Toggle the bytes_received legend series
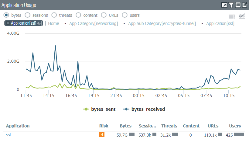This screenshot has width=249, height=146. (144, 109)
